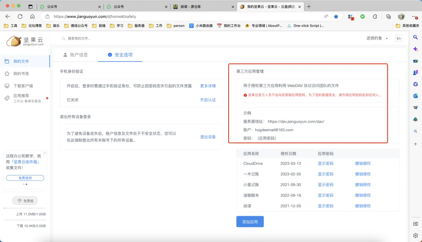Click the favorites star icon
The image size is (422, 242).
[336, 16]
